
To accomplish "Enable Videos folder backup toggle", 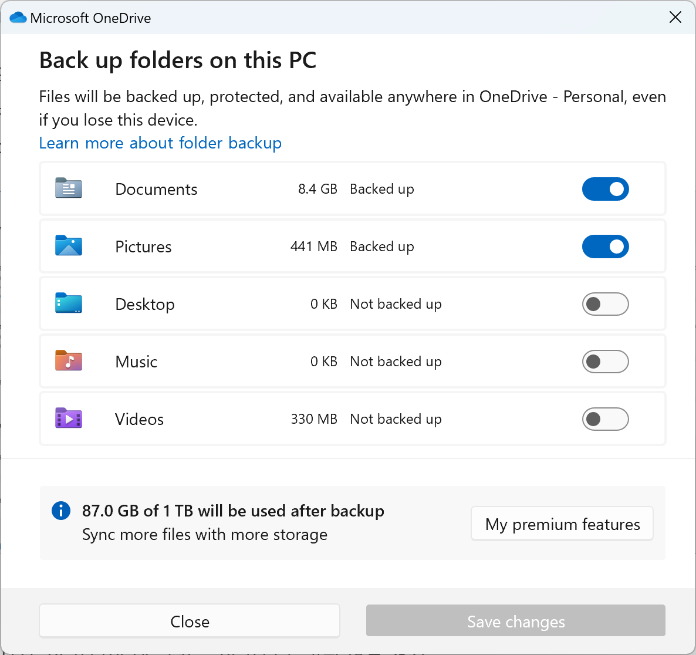I will point(606,419).
